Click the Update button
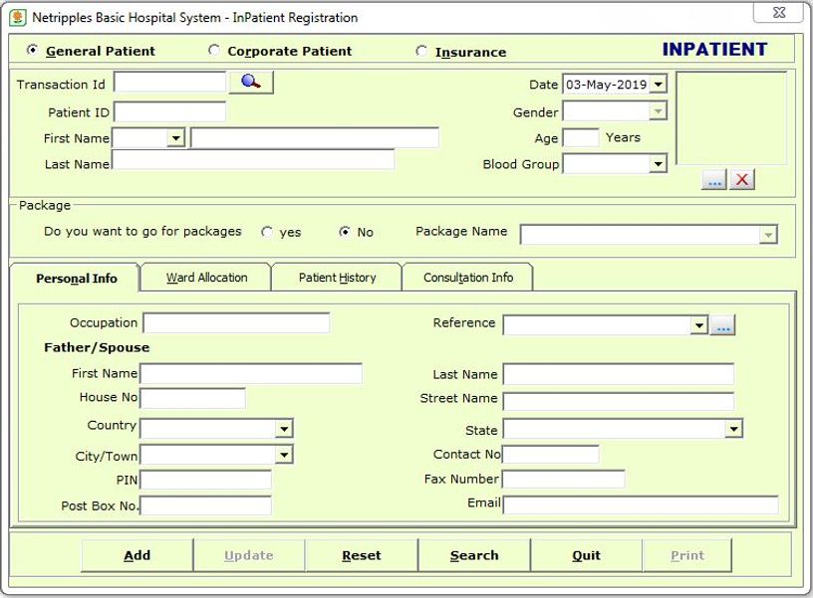The width and height of the screenshot is (813, 598). 249,555
